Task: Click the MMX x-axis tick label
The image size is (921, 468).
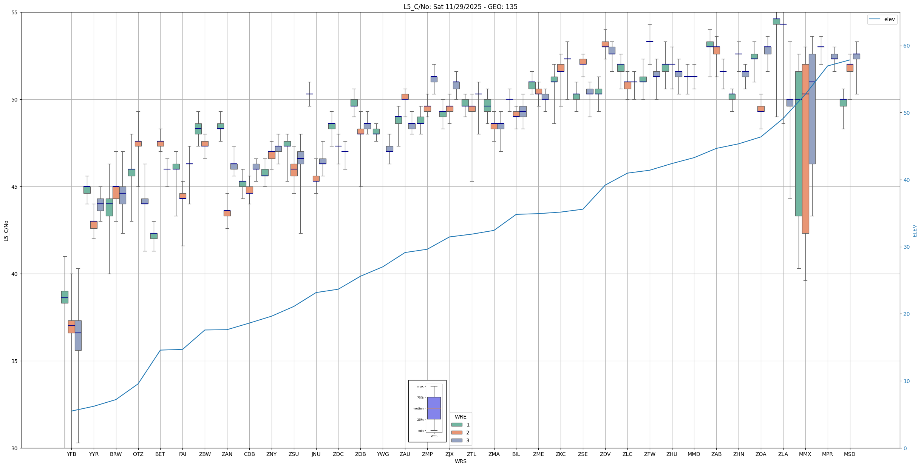Action: click(x=805, y=454)
